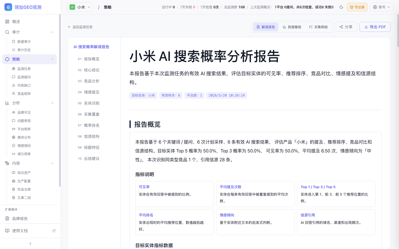
Task: Click the 总监测数 108 status text
Action: pos(234,7)
